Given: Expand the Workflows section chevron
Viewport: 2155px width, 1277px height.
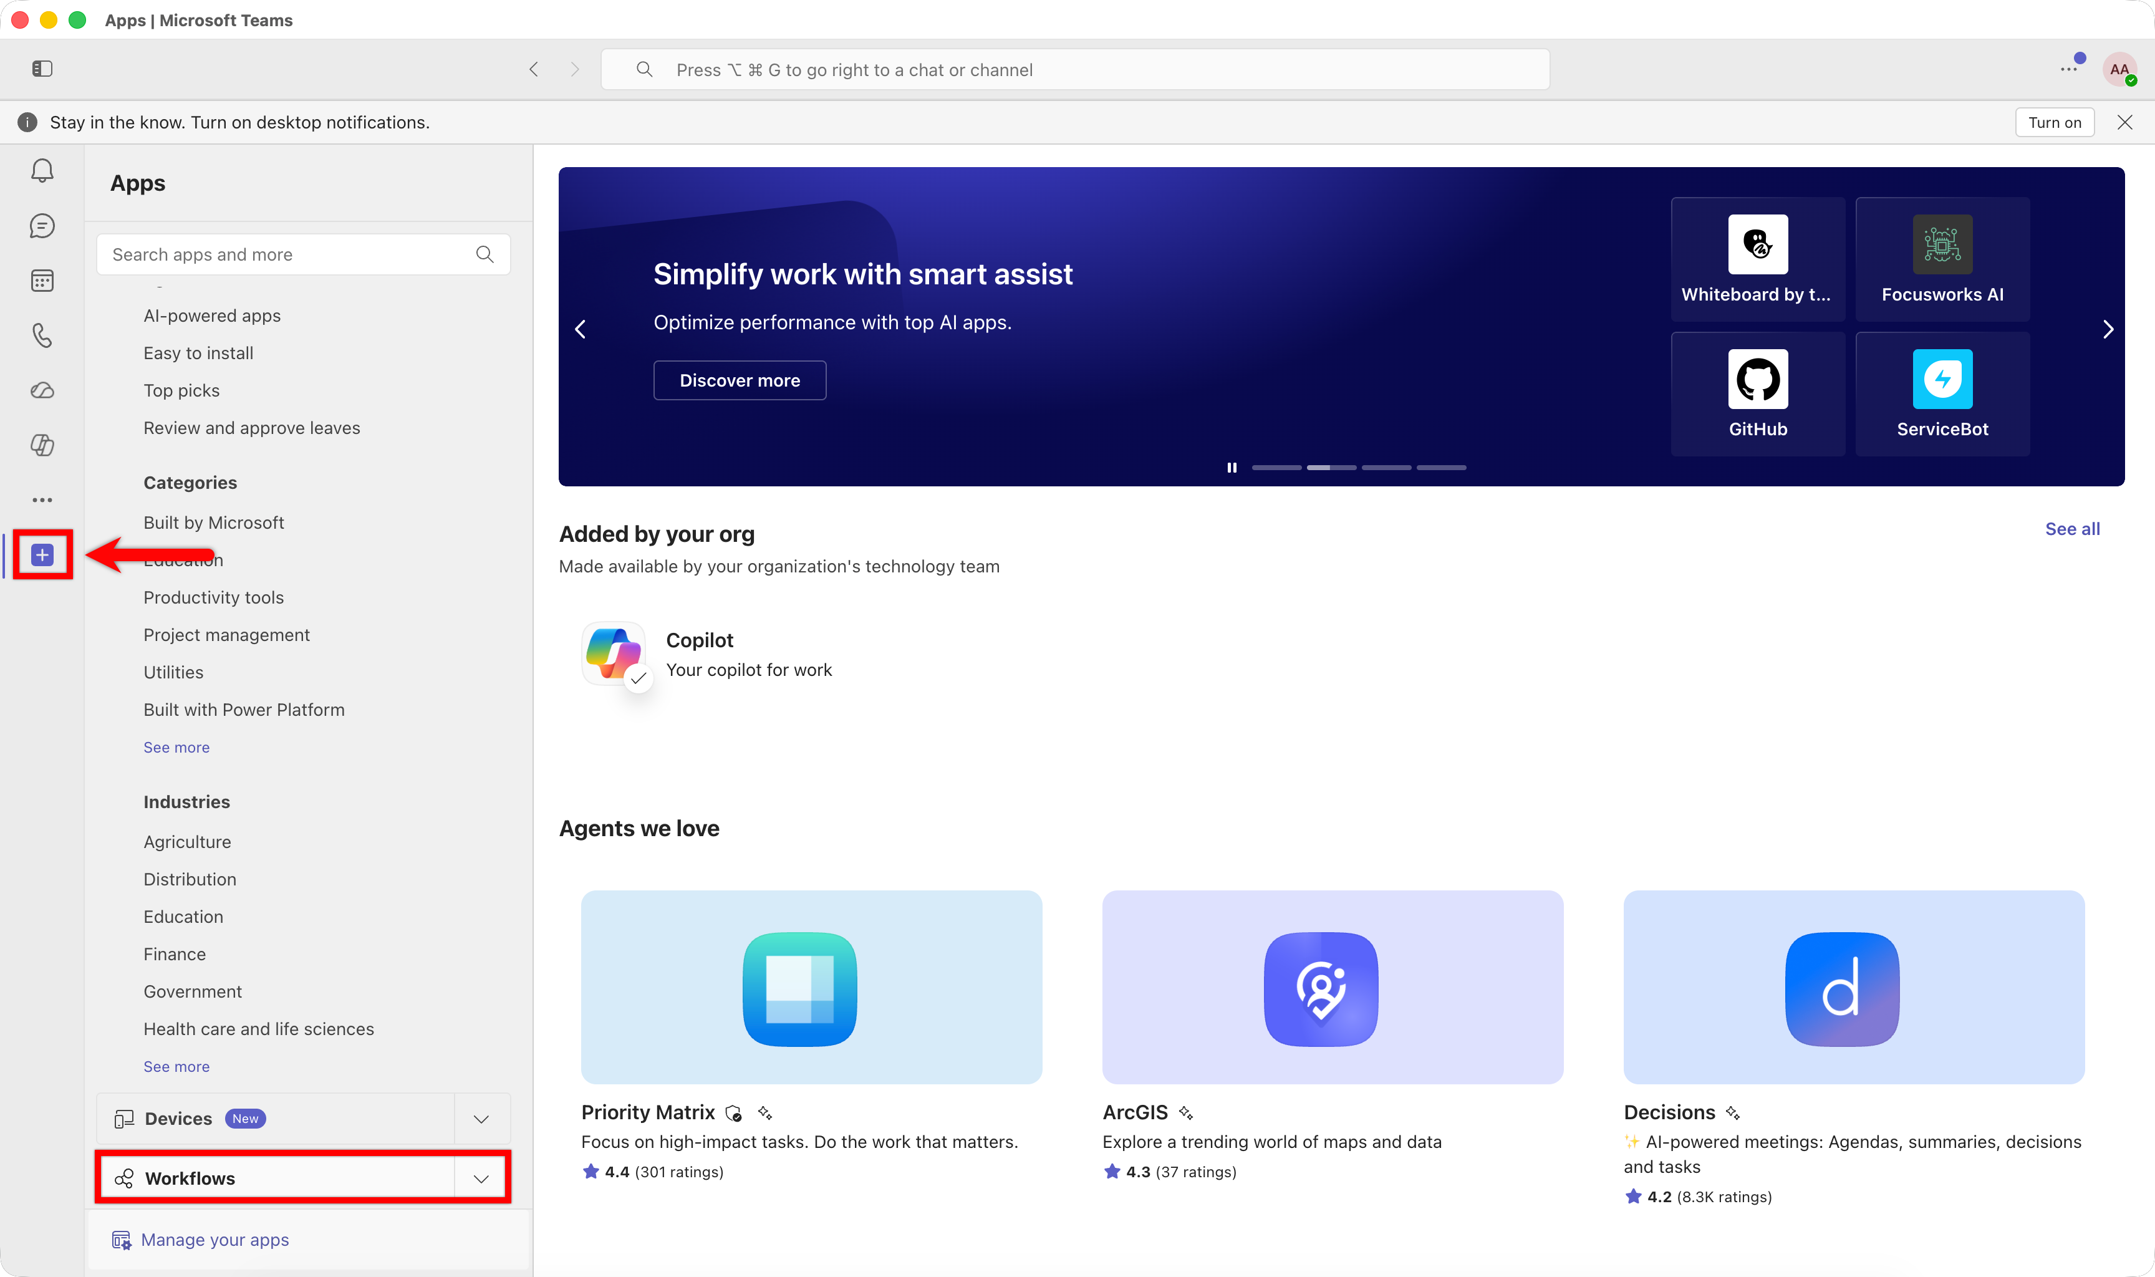Looking at the screenshot, I should tap(482, 1179).
